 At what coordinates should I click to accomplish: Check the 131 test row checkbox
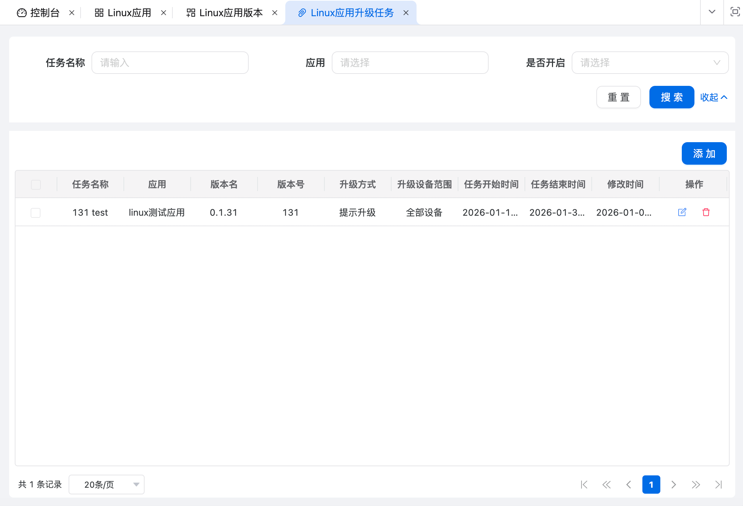[x=36, y=213]
